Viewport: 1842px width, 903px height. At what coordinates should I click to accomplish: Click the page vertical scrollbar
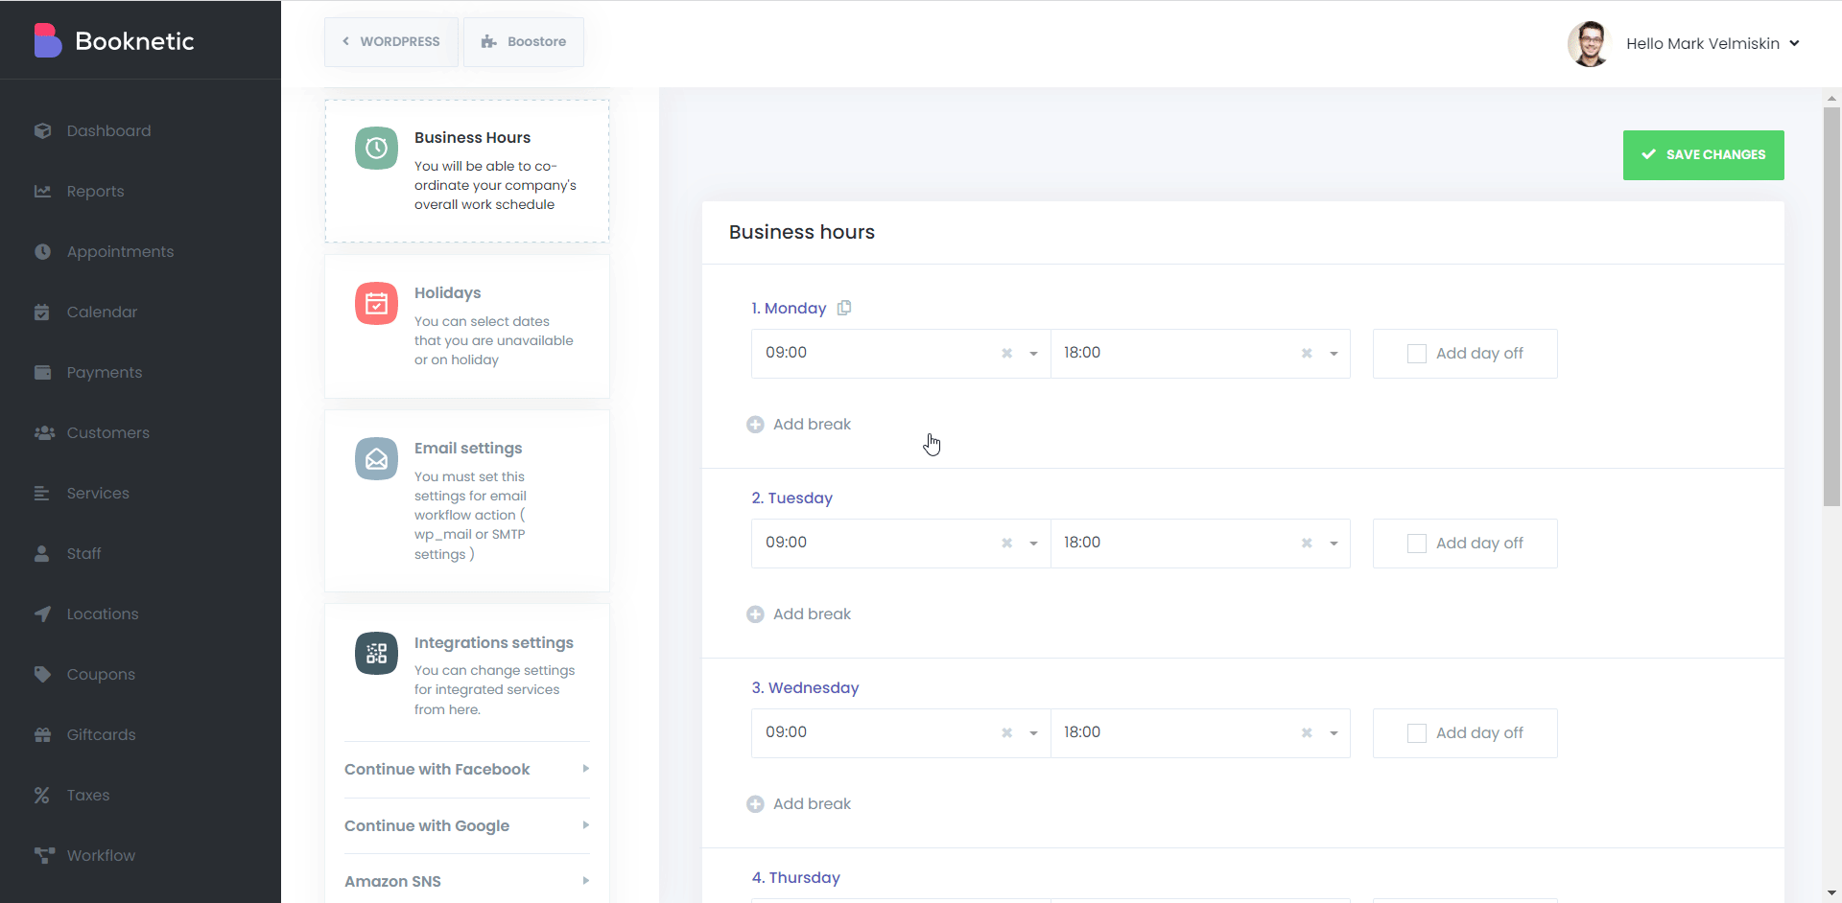click(x=1831, y=306)
